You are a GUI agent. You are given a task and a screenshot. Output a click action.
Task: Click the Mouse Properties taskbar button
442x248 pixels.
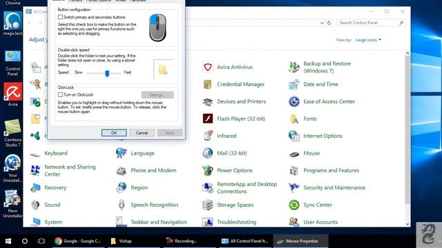(x=301, y=241)
